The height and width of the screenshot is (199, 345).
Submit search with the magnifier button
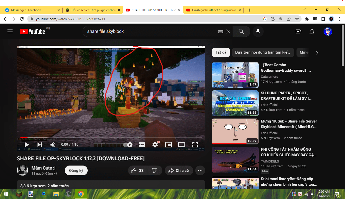[241, 31]
